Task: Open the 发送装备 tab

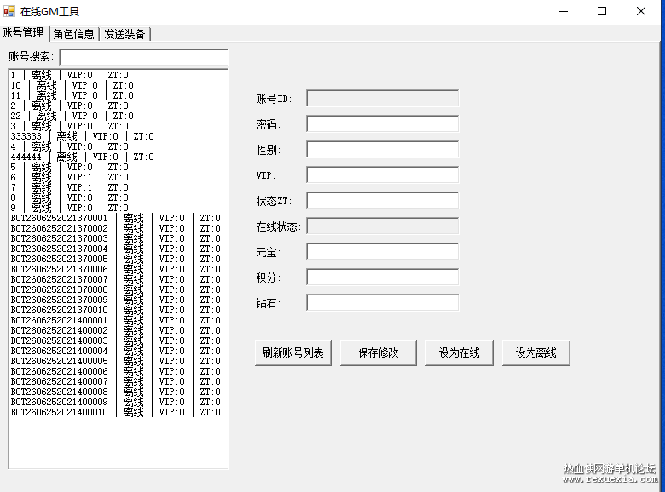Action: [x=124, y=34]
